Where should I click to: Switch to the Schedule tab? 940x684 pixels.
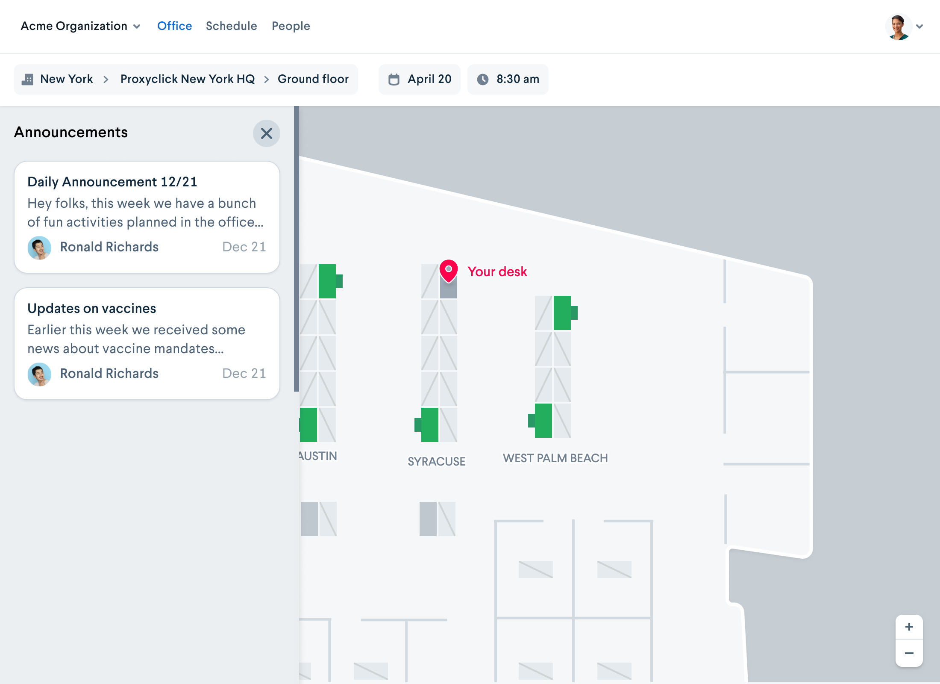point(231,26)
